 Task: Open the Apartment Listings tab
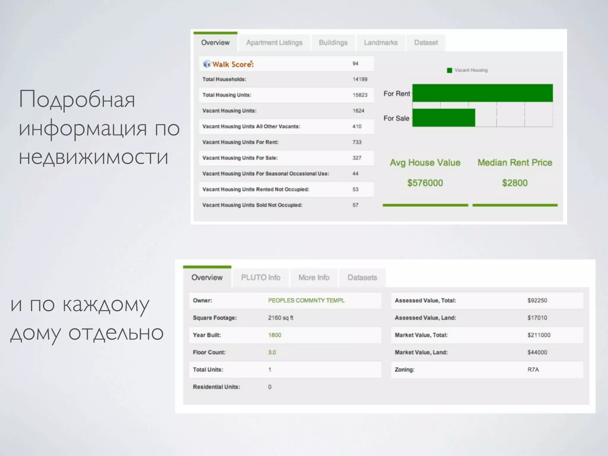pyautogui.click(x=274, y=43)
